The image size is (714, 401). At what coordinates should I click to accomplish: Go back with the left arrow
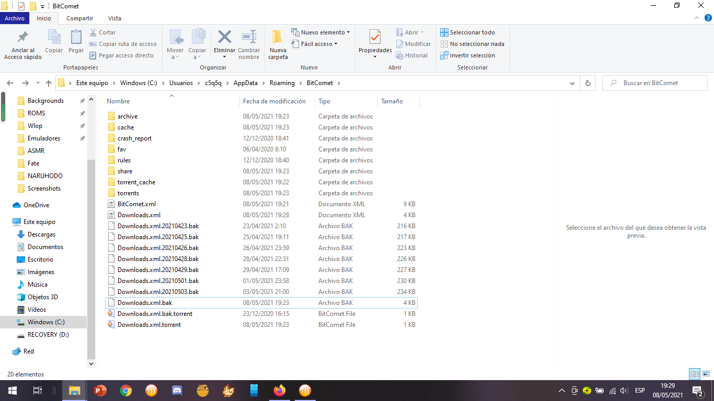pyautogui.click(x=10, y=83)
